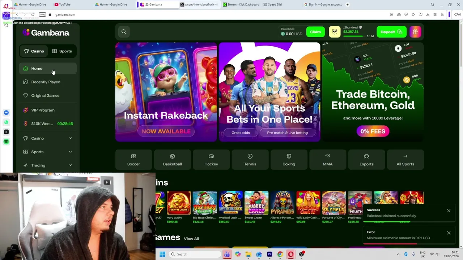Toggle the VPN badge in address bar
This screenshot has width=463, height=260.
42,14
